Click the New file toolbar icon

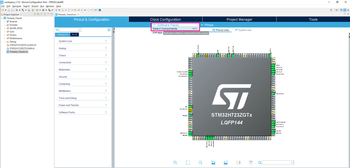point(3,10)
